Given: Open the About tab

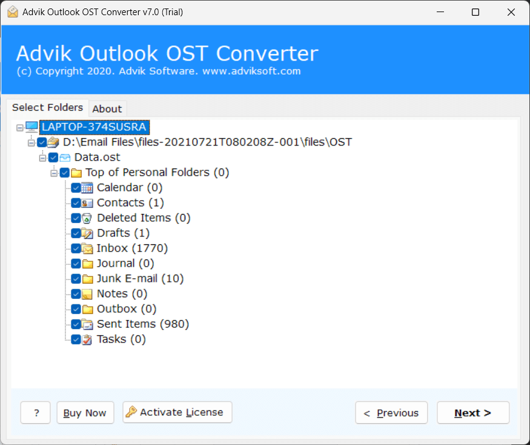Looking at the screenshot, I should pyautogui.click(x=107, y=109).
